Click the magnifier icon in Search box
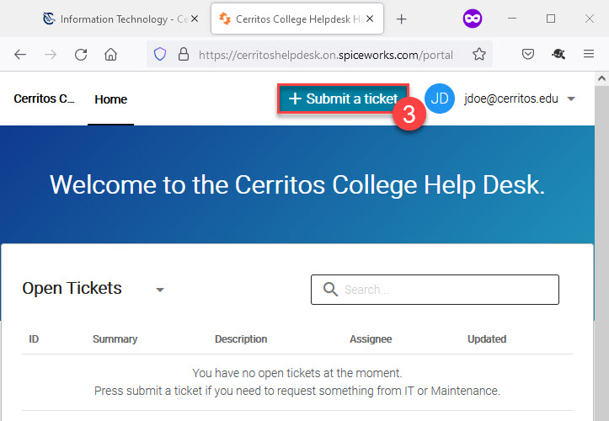The image size is (609, 421). coord(330,290)
